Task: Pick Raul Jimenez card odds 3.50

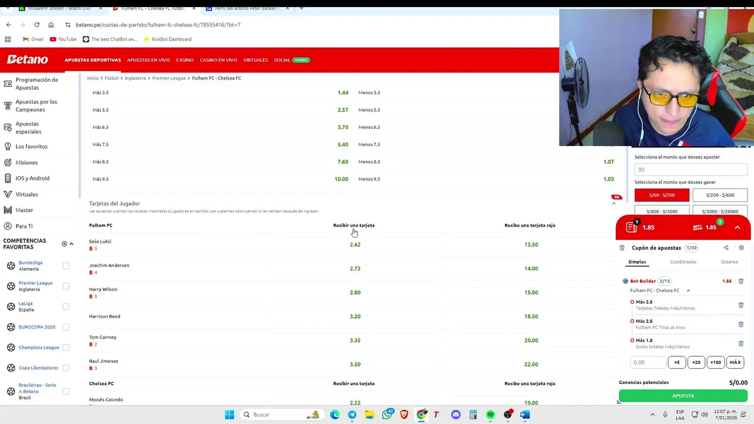Action: pyautogui.click(x=355, y=365)
